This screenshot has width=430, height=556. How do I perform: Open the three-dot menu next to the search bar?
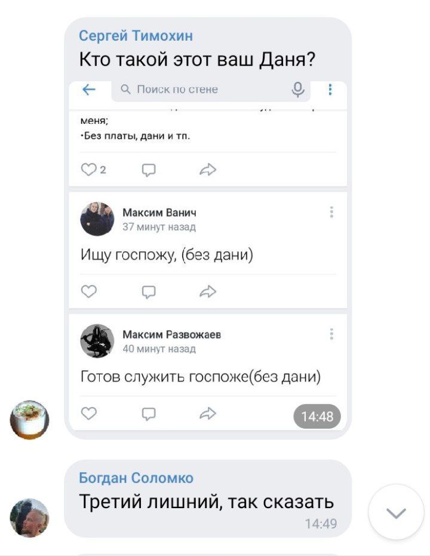[330, 89]
